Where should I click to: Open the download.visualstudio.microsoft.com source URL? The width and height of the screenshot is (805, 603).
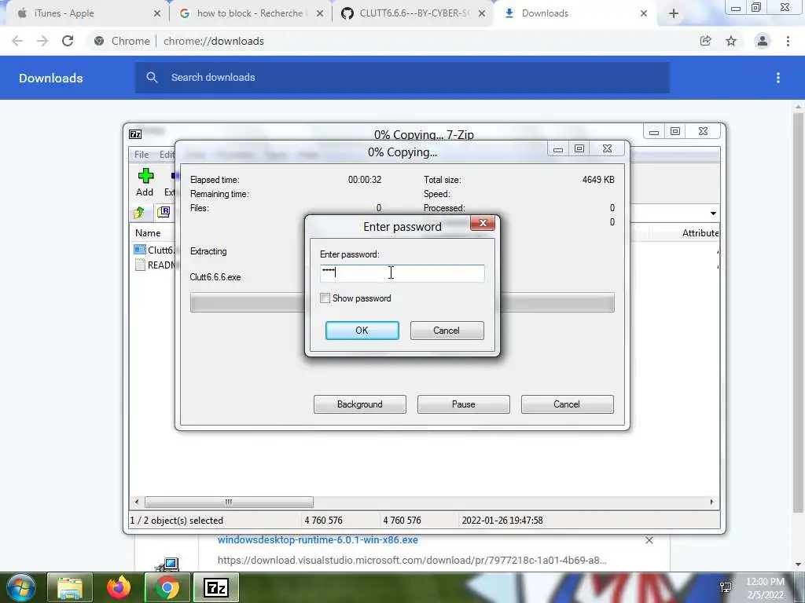(x=412, y=561)
